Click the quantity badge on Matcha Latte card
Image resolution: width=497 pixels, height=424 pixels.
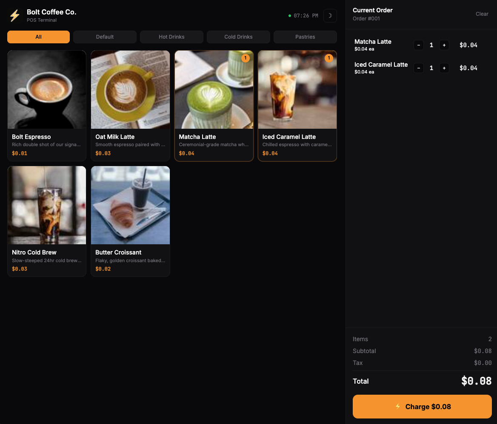246,58
